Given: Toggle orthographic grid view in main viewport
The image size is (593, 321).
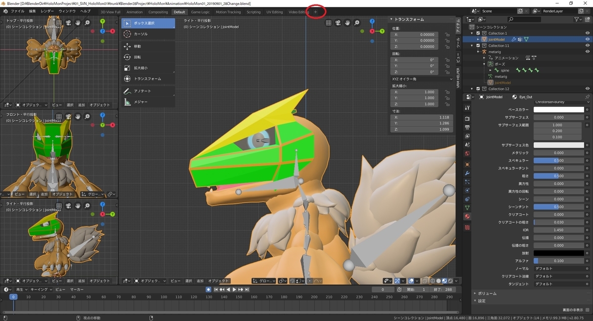Looking at the screenshot, I should tap(328, 22).
